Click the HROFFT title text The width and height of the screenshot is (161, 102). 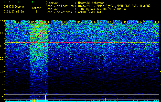coord(16,2)
